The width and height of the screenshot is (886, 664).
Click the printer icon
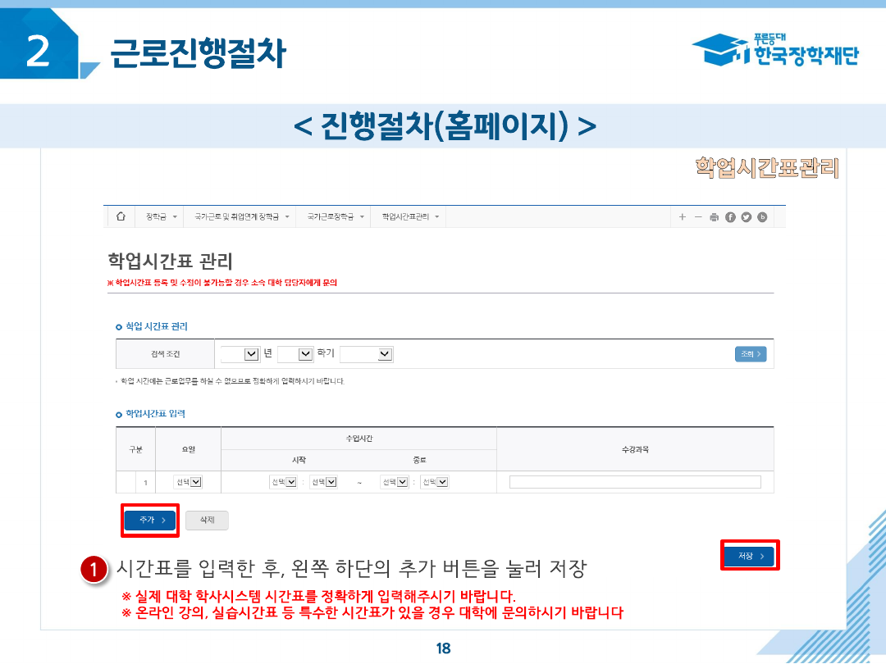(715, 217)
